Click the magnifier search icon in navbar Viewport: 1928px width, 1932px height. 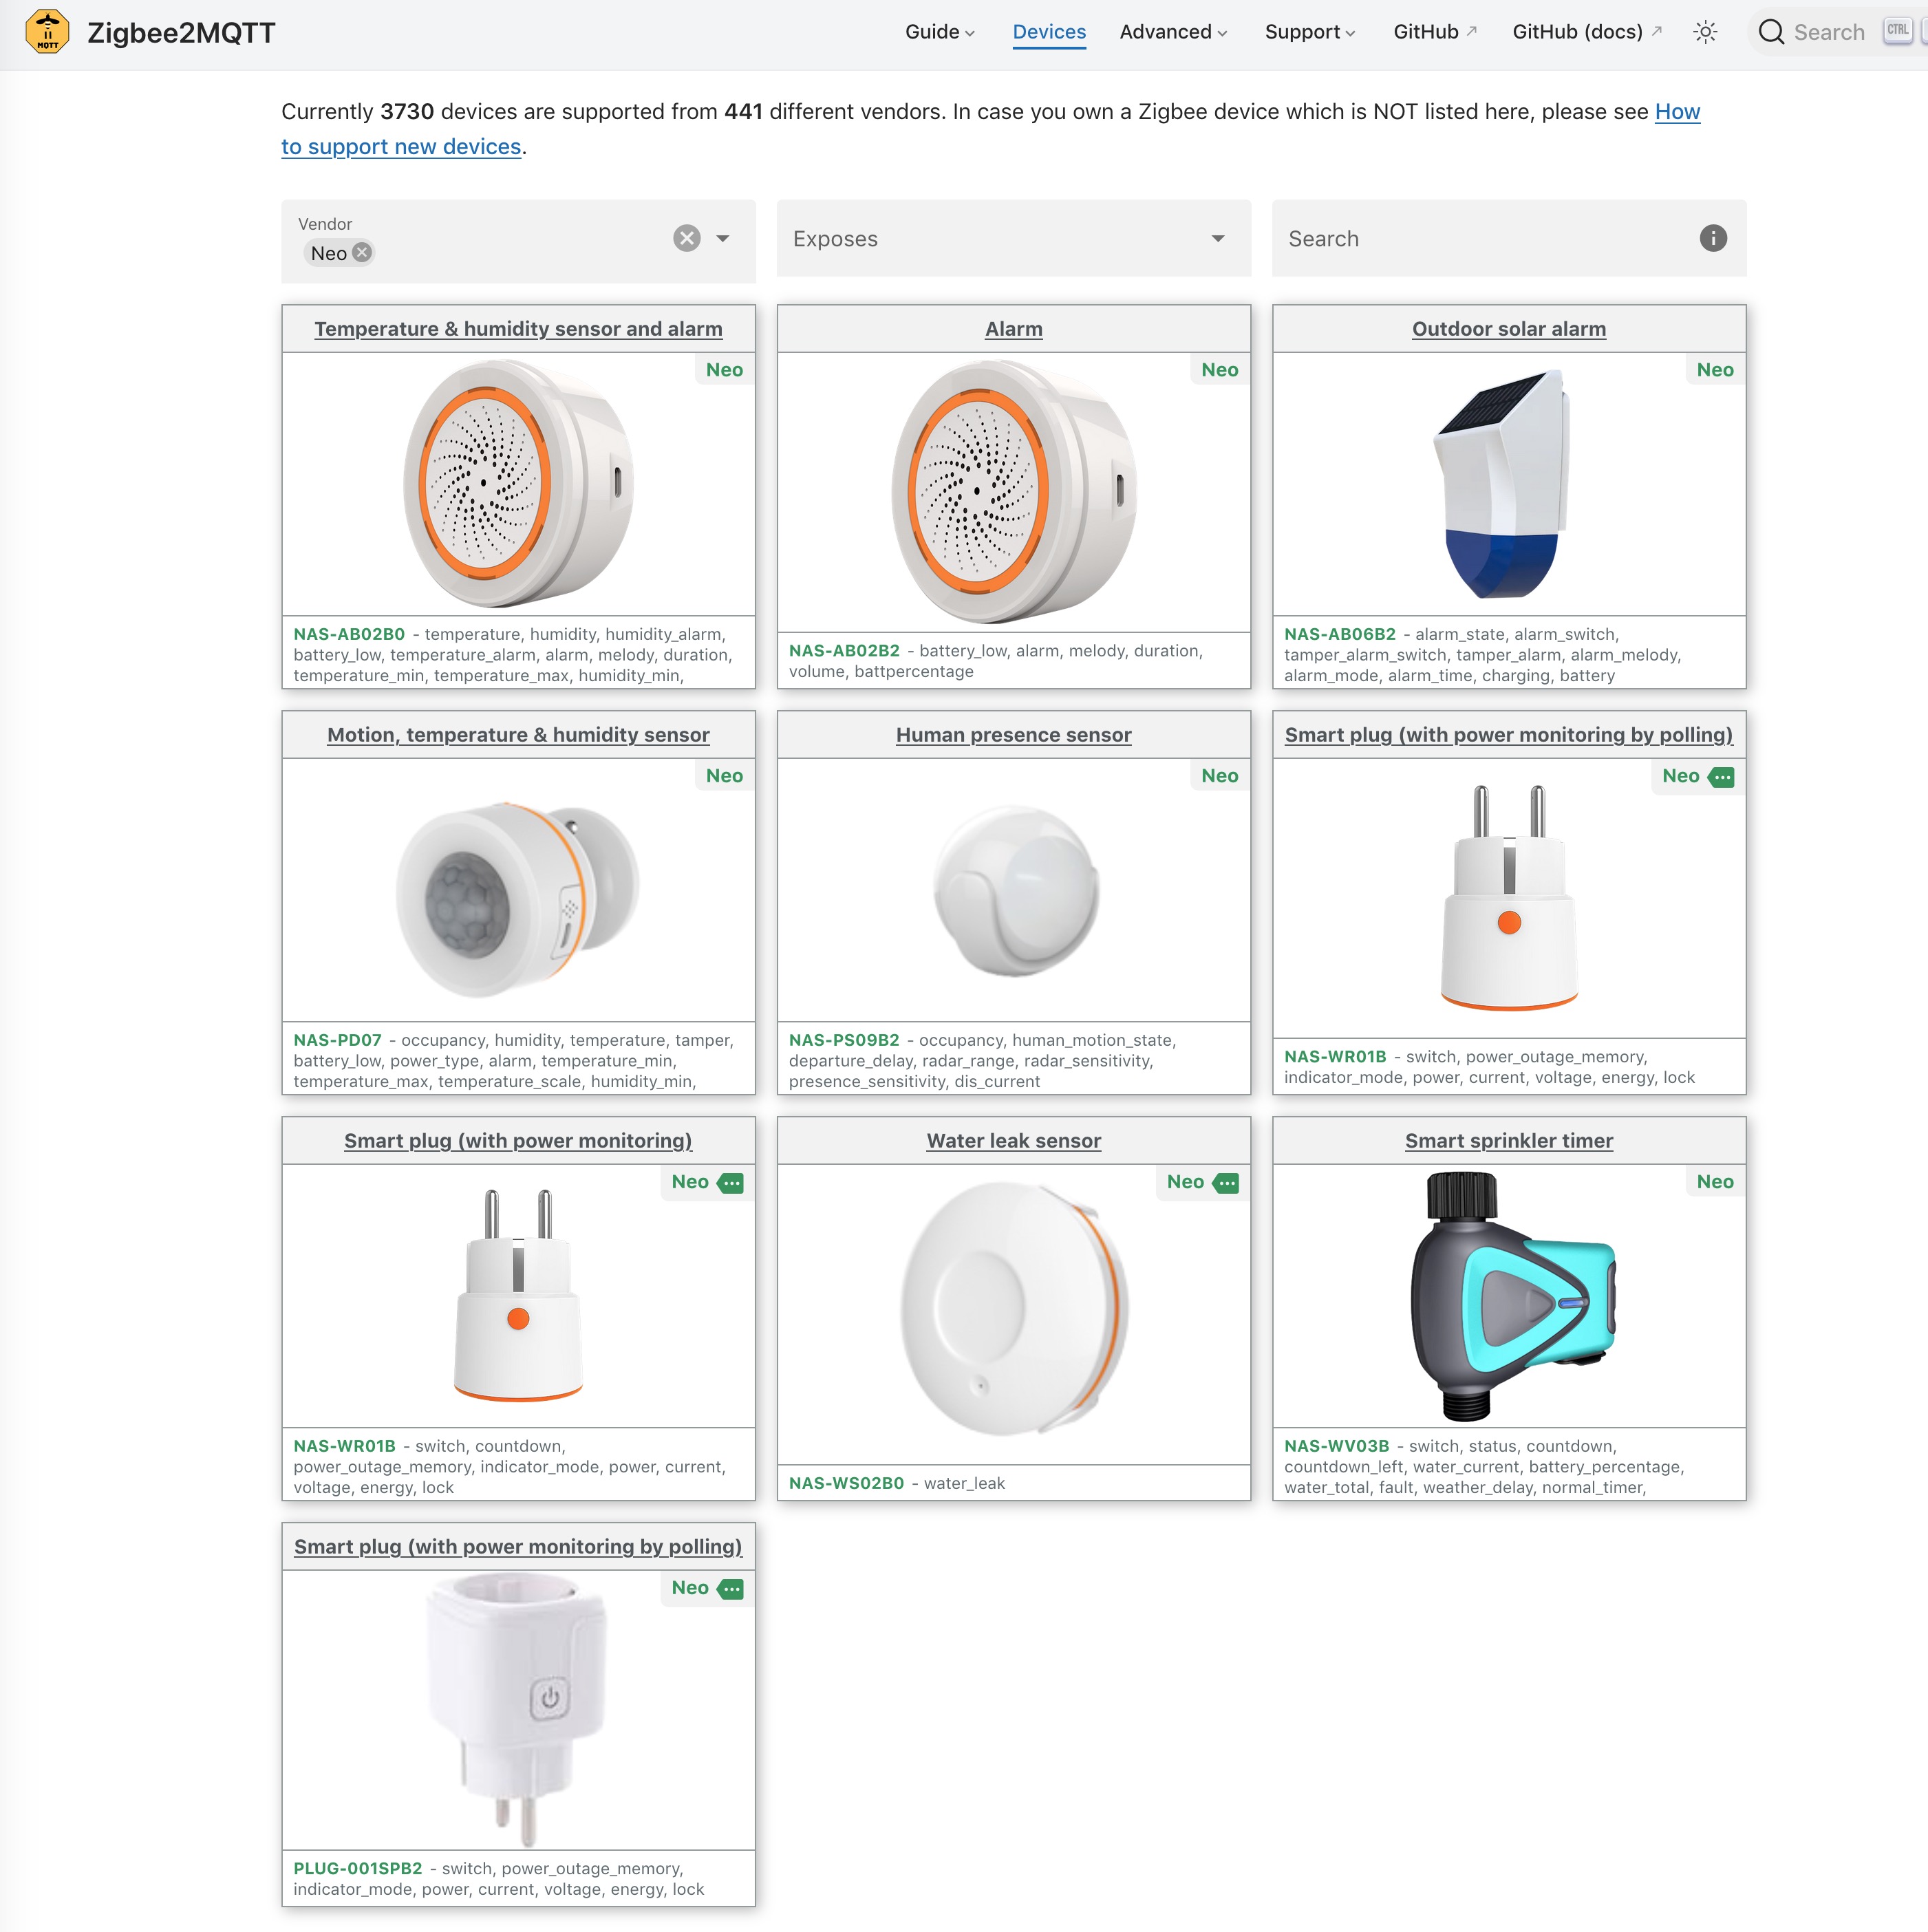point(1770,32)
